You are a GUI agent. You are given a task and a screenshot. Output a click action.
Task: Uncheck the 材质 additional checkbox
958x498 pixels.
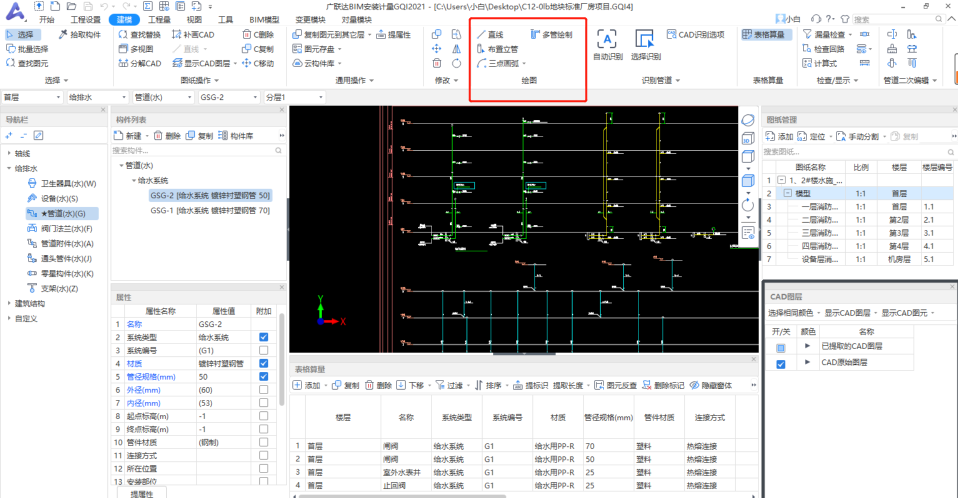(x=263, y=363)
